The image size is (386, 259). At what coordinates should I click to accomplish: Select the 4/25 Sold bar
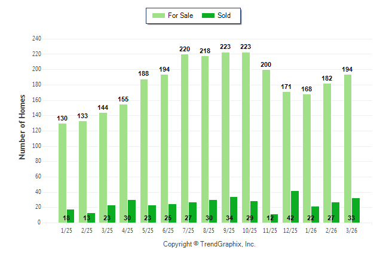click(x=131, y=211)
